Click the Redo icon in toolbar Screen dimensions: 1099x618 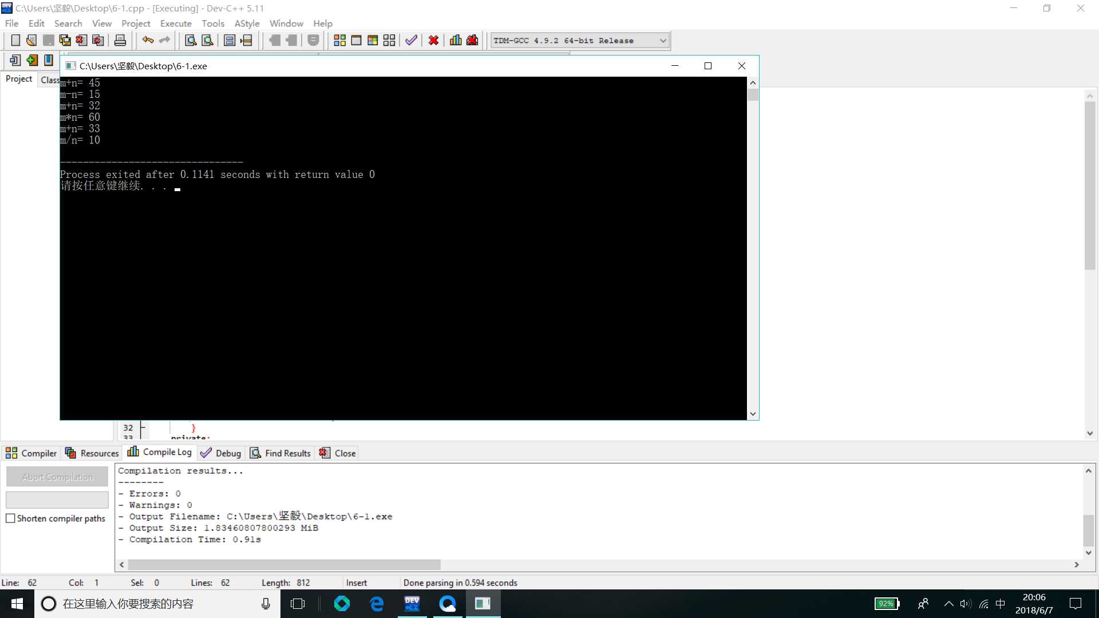click(x=164, y=40)
